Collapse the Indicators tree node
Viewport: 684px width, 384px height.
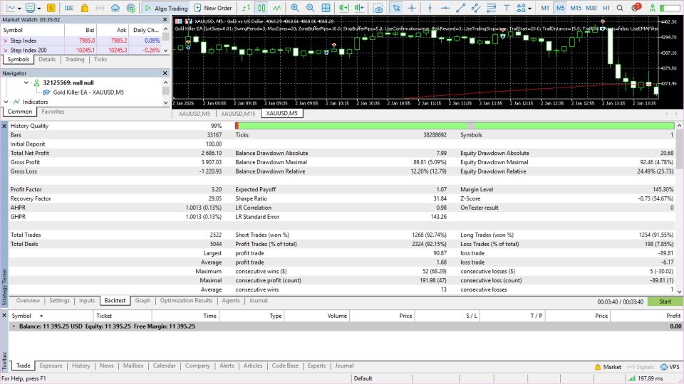(x=6, y=102)
